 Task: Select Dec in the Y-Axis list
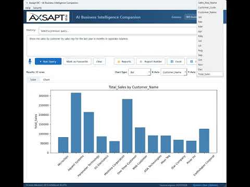tap(210, 69)
